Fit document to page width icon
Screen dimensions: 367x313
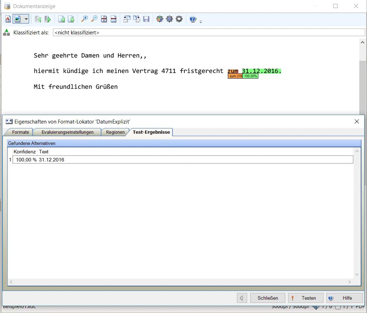[x=114, y=19]
